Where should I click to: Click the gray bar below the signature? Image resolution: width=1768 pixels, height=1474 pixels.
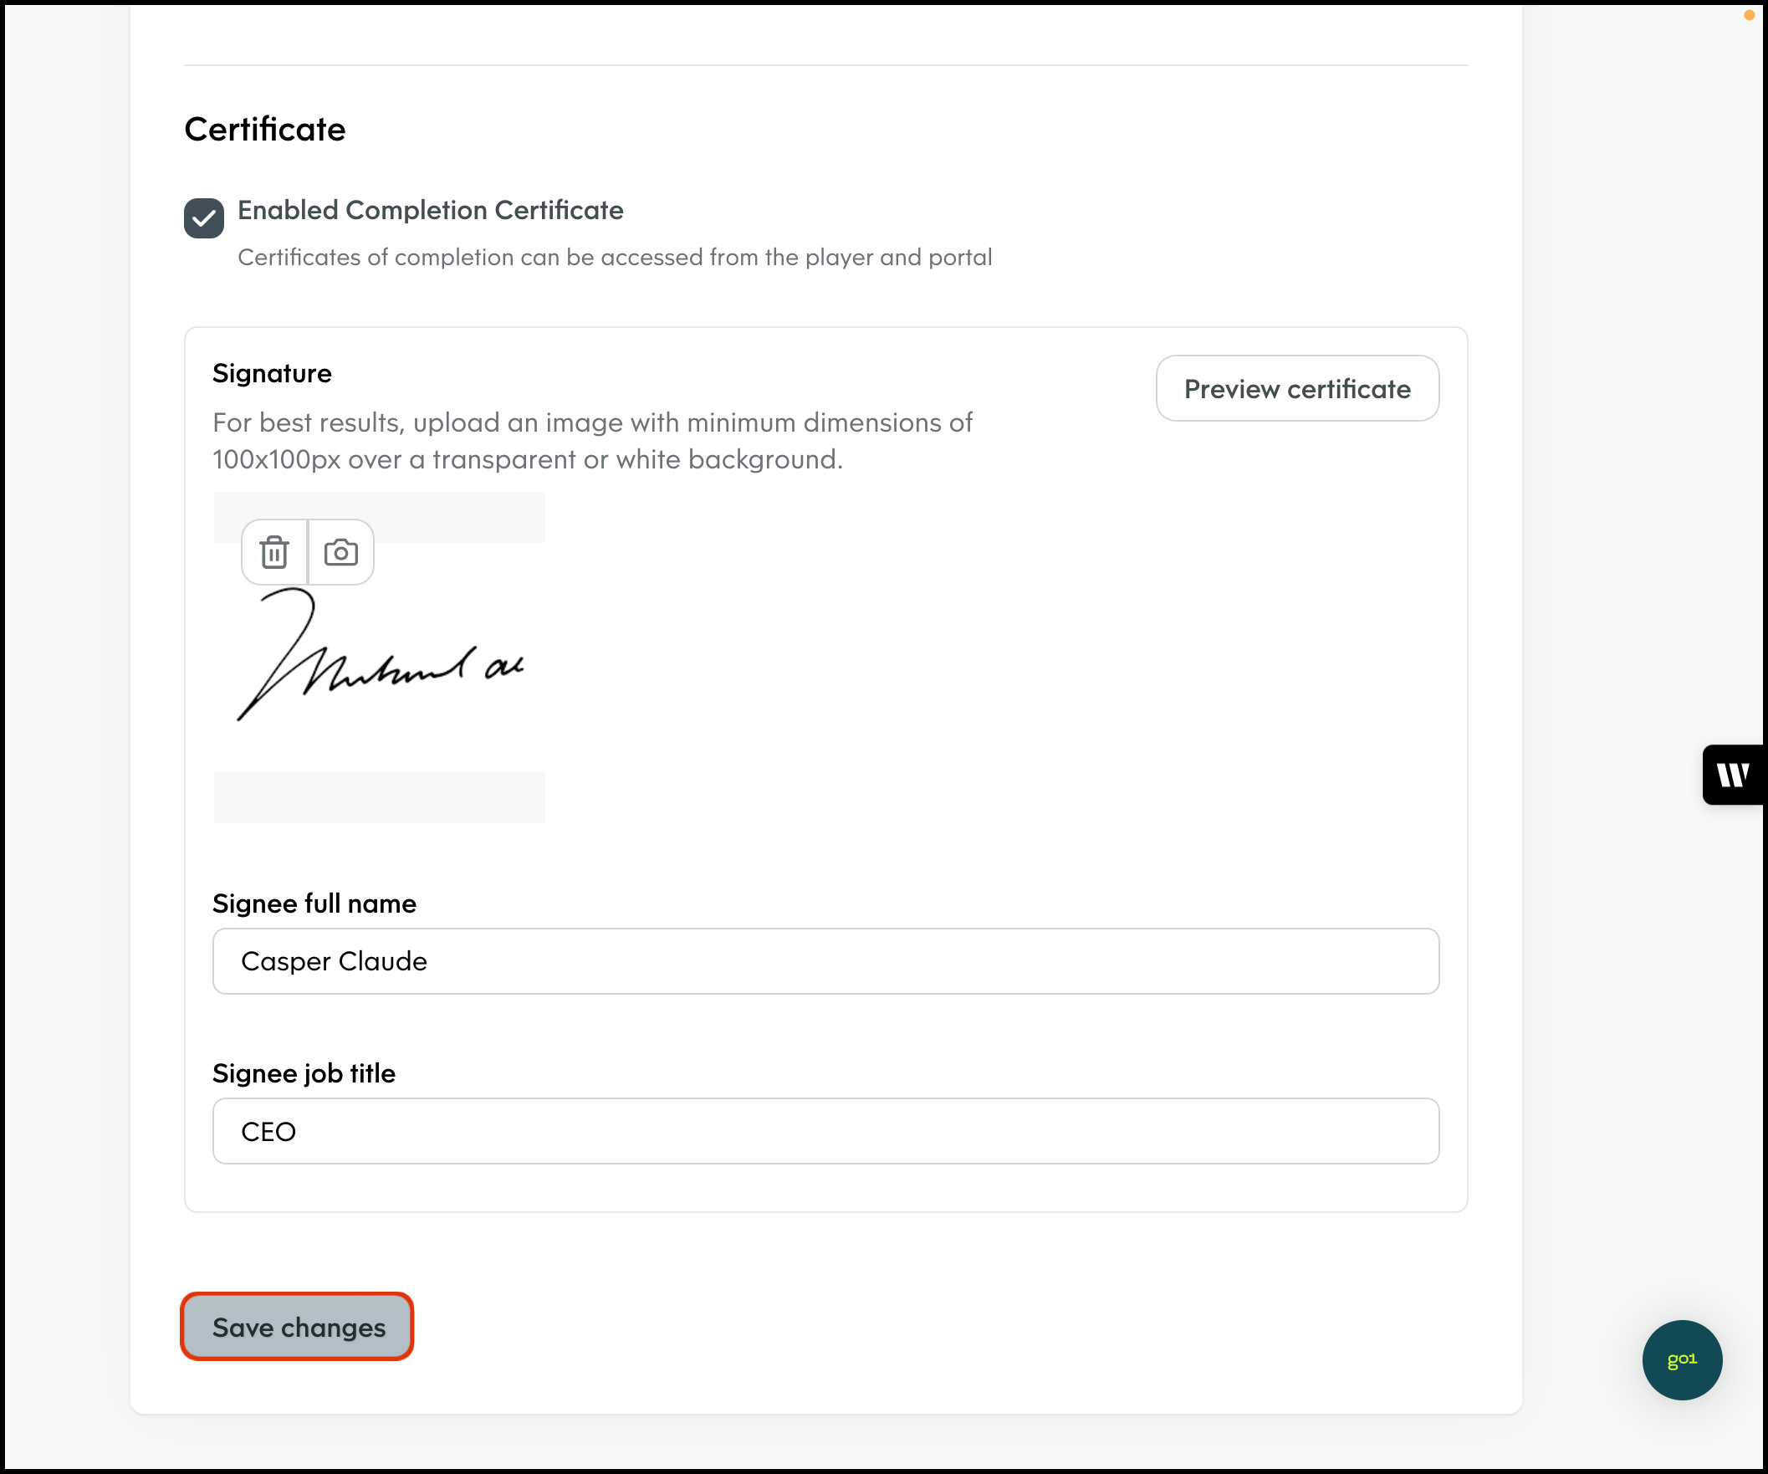pos(379,796)
